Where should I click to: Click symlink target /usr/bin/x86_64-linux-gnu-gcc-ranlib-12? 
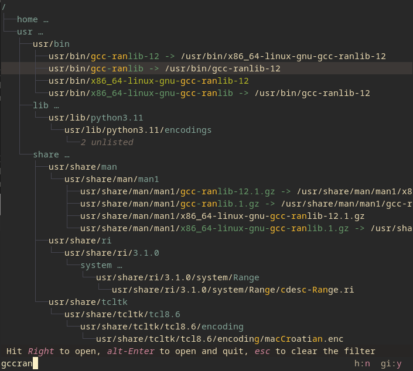tap(283, 56)
